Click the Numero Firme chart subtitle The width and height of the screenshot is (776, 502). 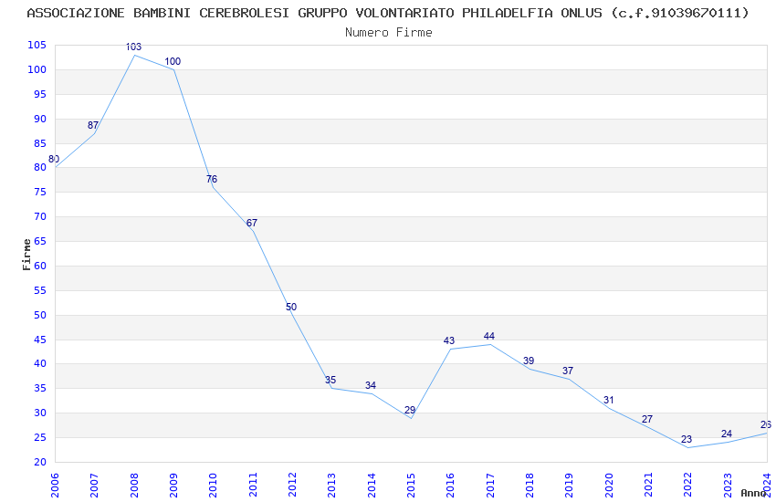point(389,33)
